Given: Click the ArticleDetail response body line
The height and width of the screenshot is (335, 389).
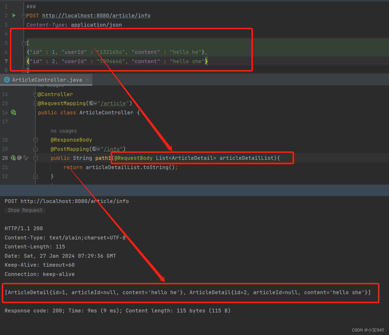Looking at the screenshot, I should tap(188, 292).
